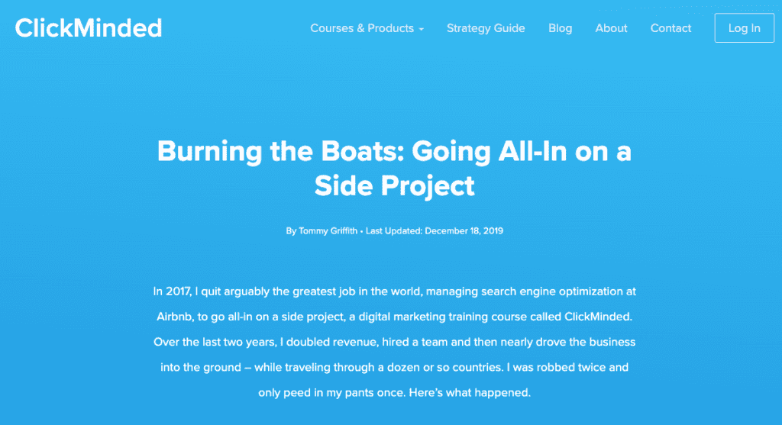The image size is (782, 425).
Task: Expand the caret beside Courses & Products
Action: (x=422, y=30)
